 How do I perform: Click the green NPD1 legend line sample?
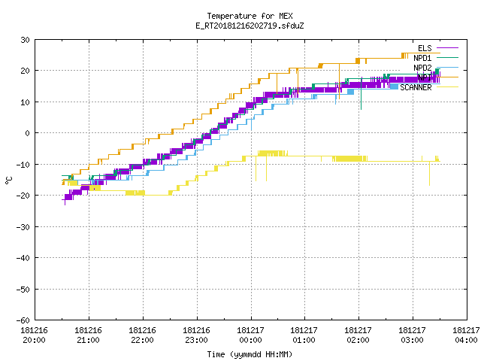(447, 57)
